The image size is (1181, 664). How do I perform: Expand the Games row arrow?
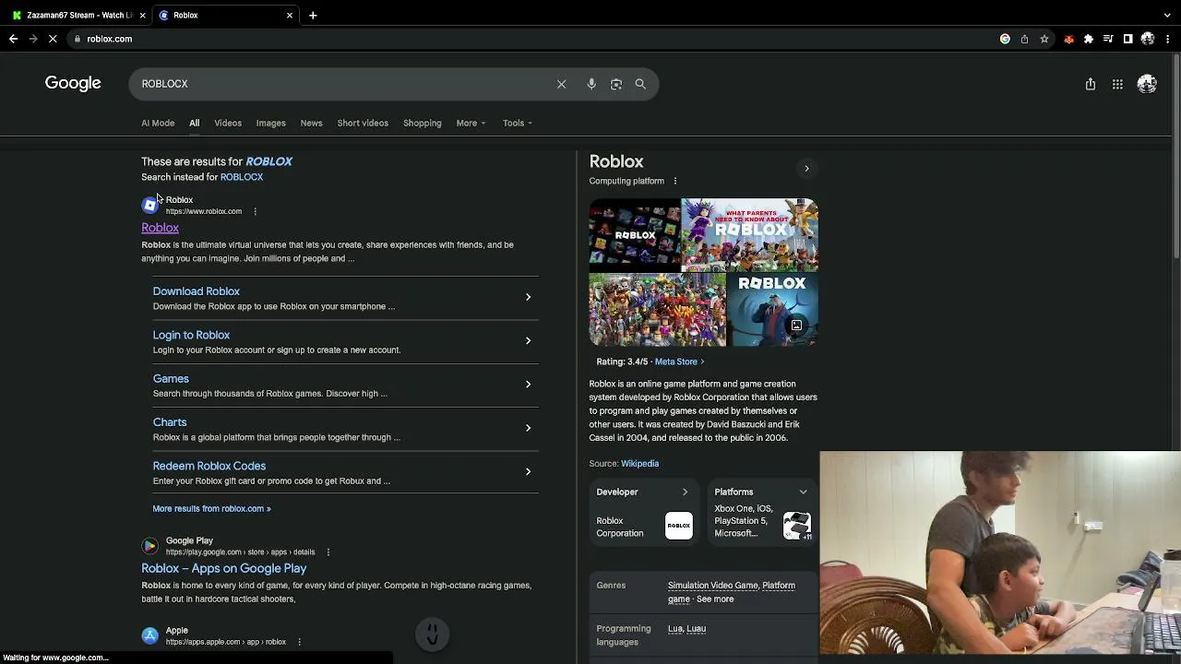point(528,384)
